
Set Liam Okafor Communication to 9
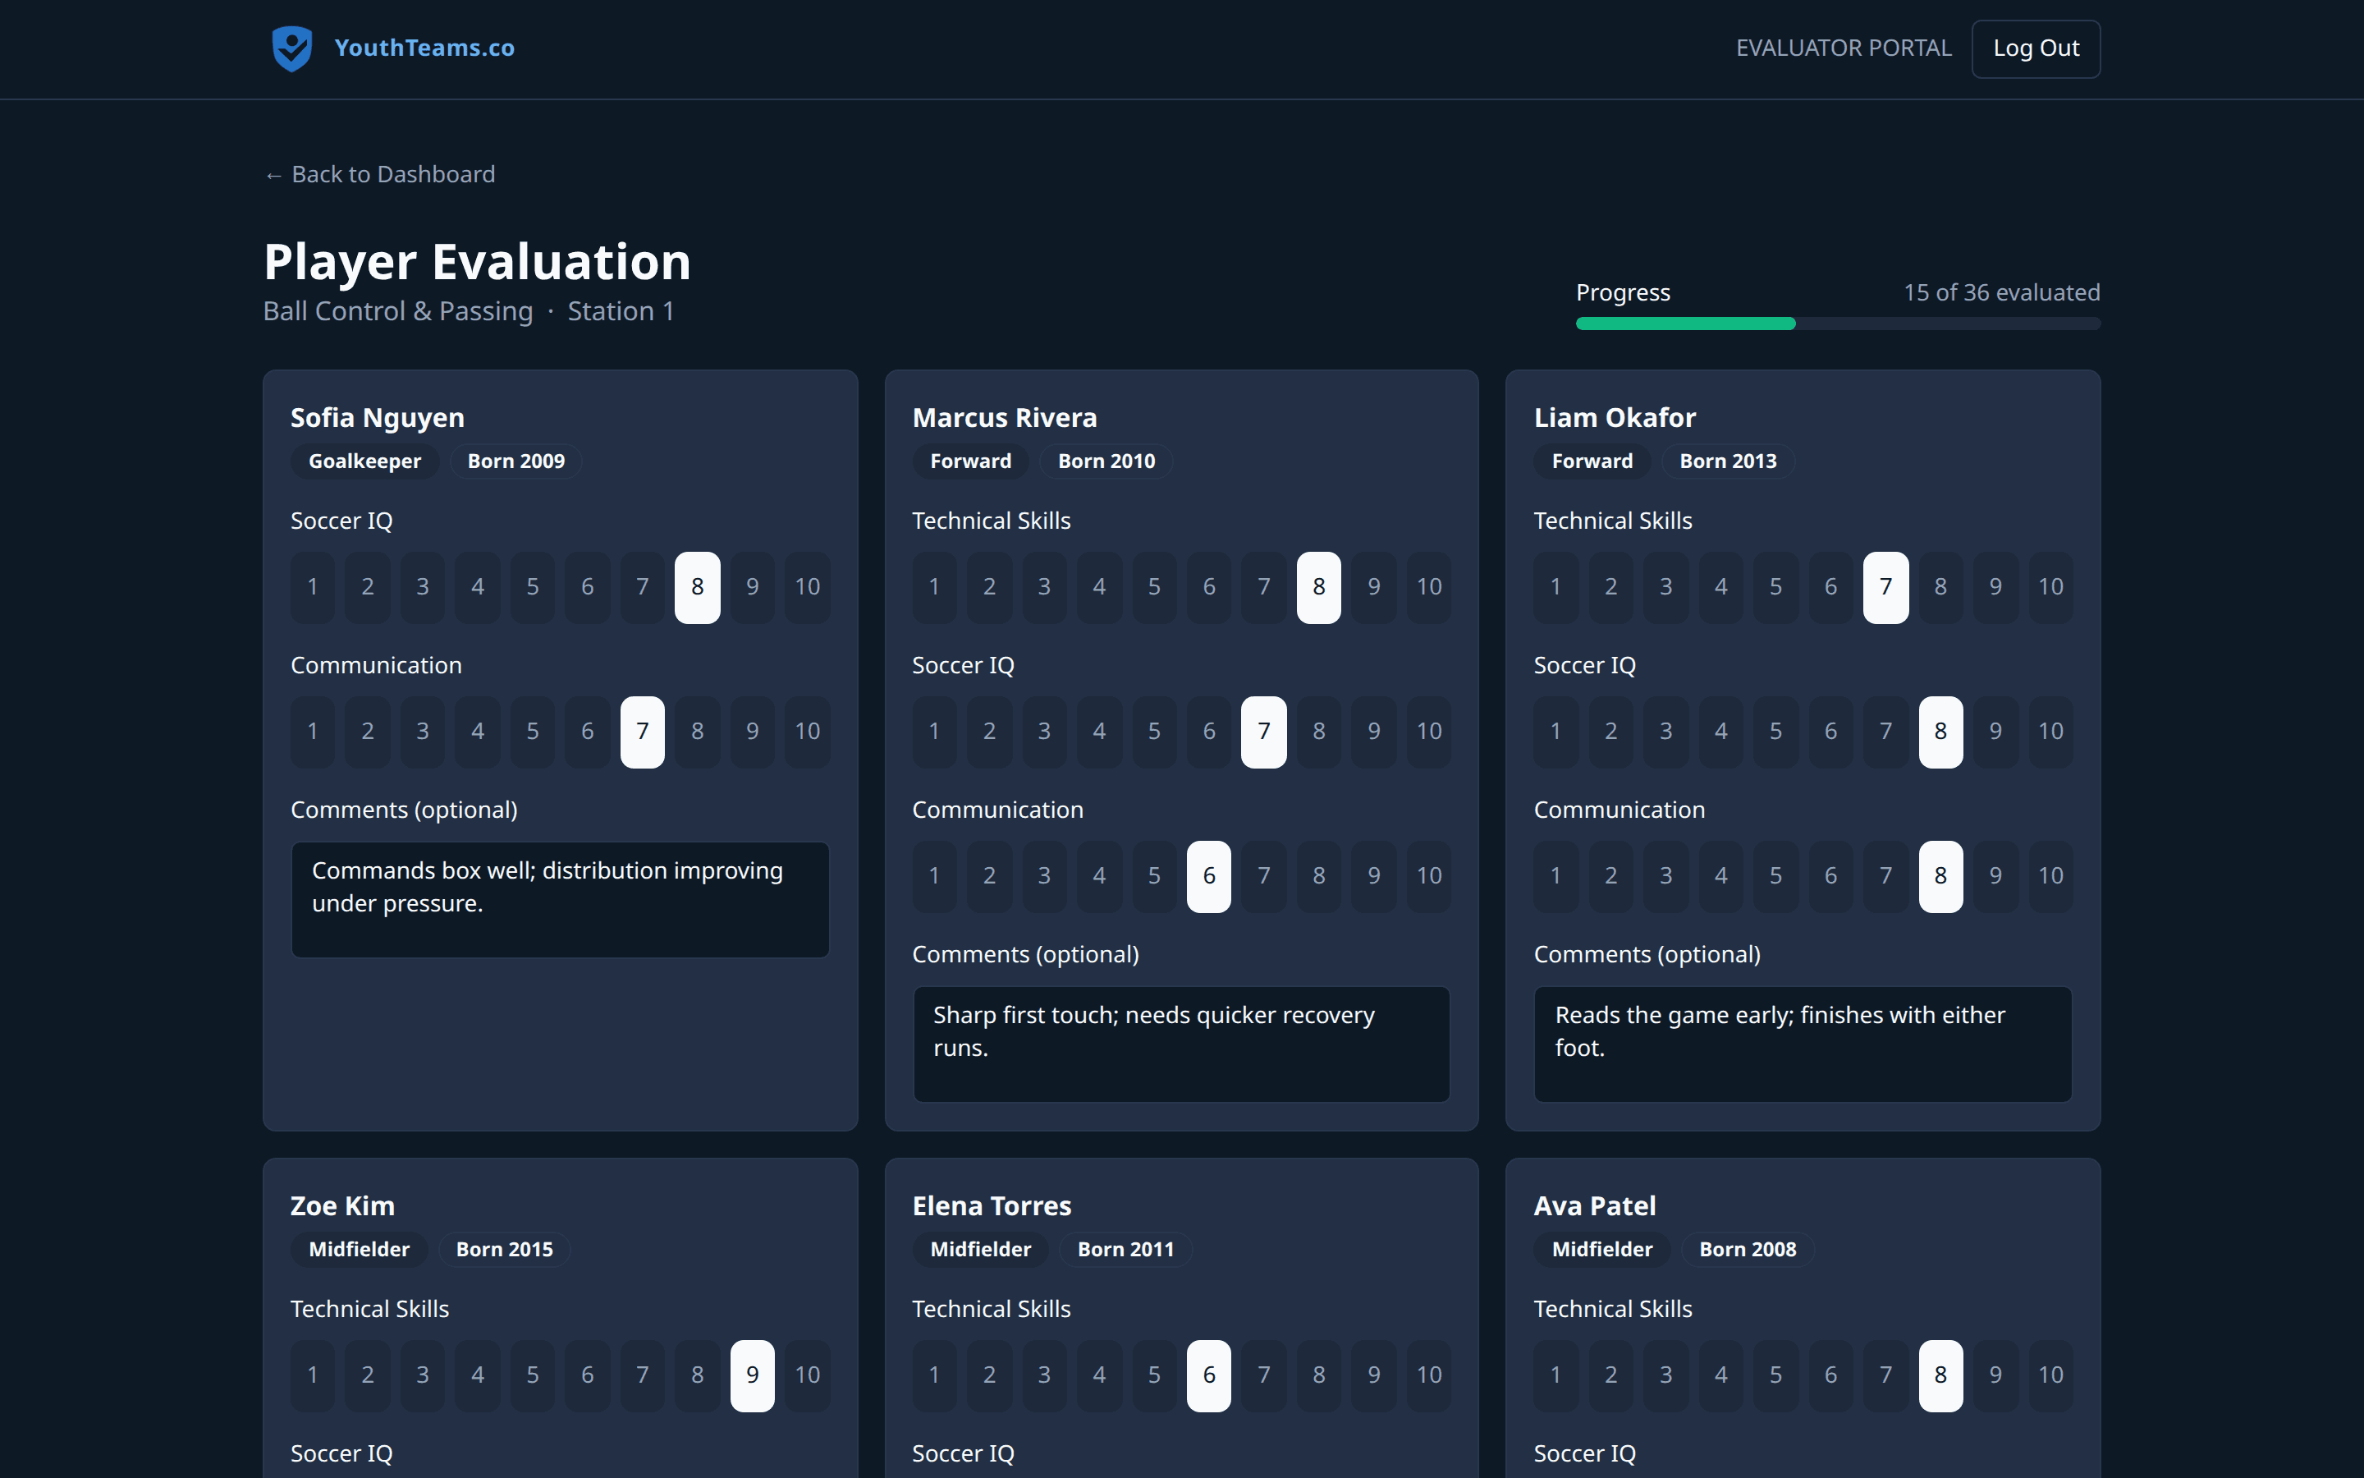click(x=1995, y=877)
